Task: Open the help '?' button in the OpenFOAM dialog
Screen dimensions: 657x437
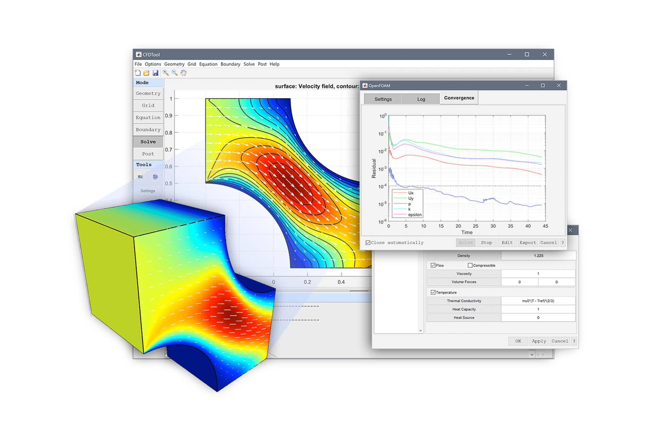Action: 562,243
